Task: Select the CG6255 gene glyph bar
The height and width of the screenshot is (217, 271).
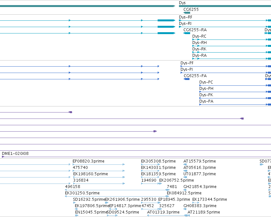Action: (187, 13)
